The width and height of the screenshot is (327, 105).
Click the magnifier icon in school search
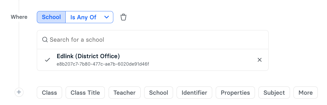pyautogui.click(x=45, y=40)
